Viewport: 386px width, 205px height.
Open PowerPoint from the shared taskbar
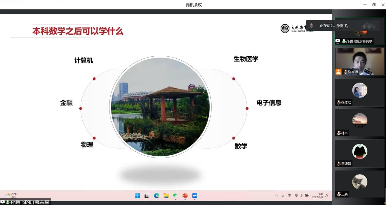(185, 196)
